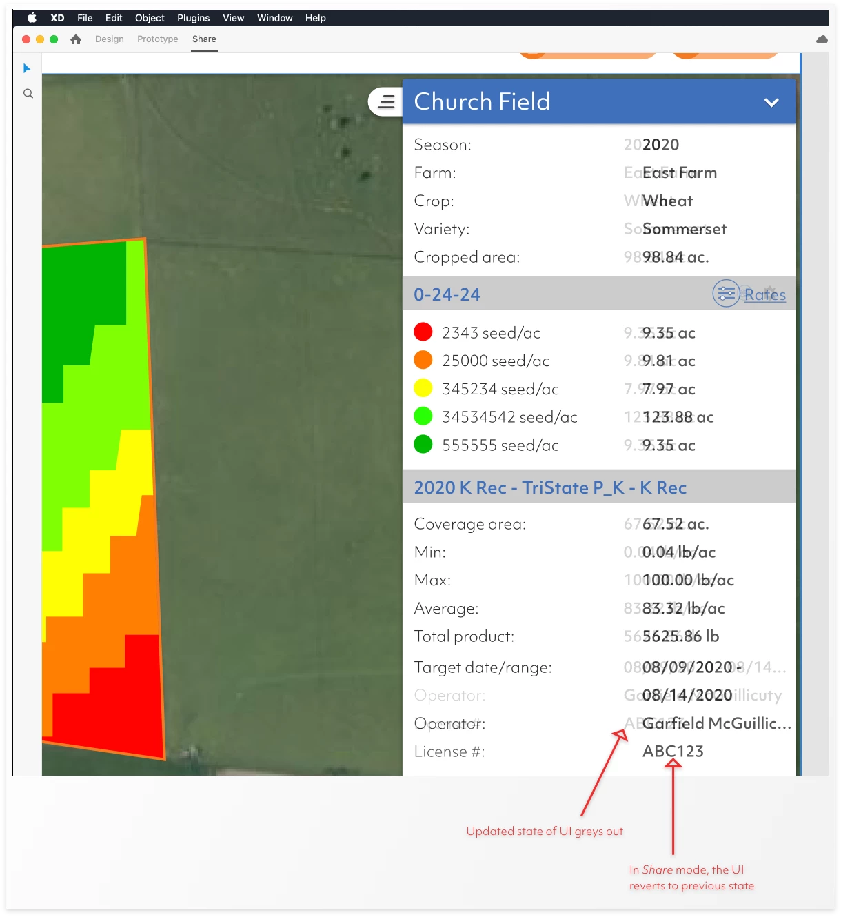Click the Target date/range label
The width and height of the screenshot is (841, 917).
point(483,668)
